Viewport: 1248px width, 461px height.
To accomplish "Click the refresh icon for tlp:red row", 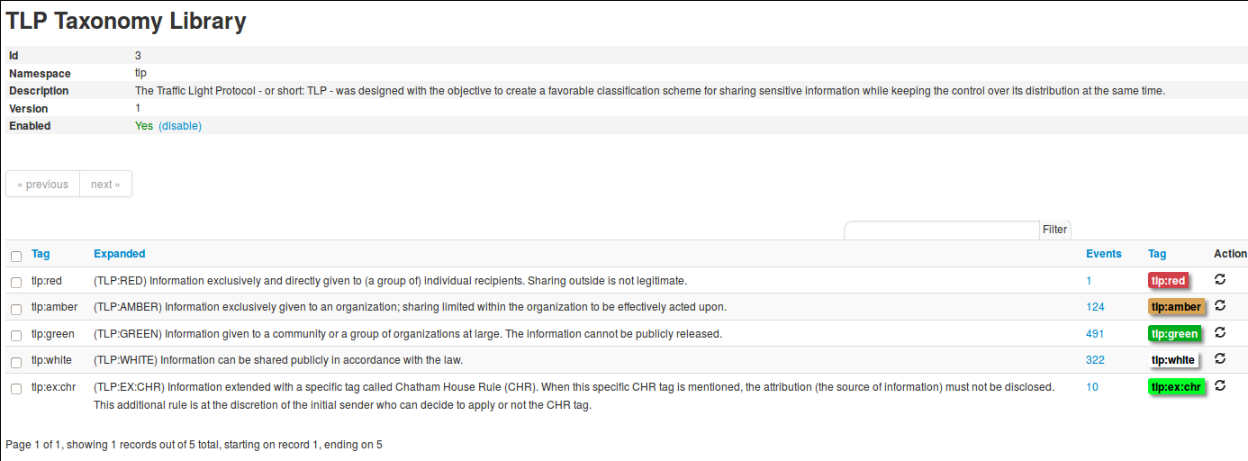I will (x=1220, y=279).
